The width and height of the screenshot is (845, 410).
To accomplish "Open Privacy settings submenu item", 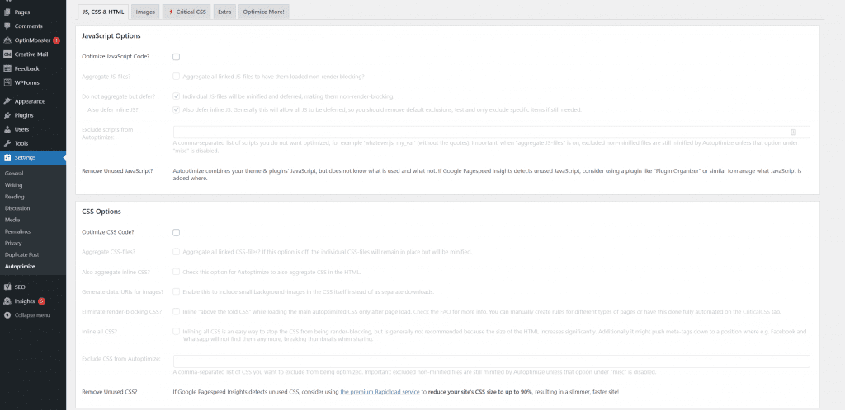I will click(x=13, y=243).
